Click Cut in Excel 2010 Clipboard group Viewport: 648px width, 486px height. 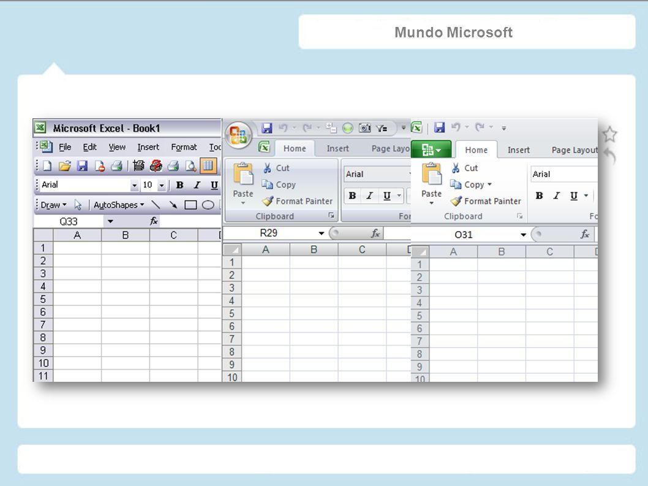(x=464, y=168)
